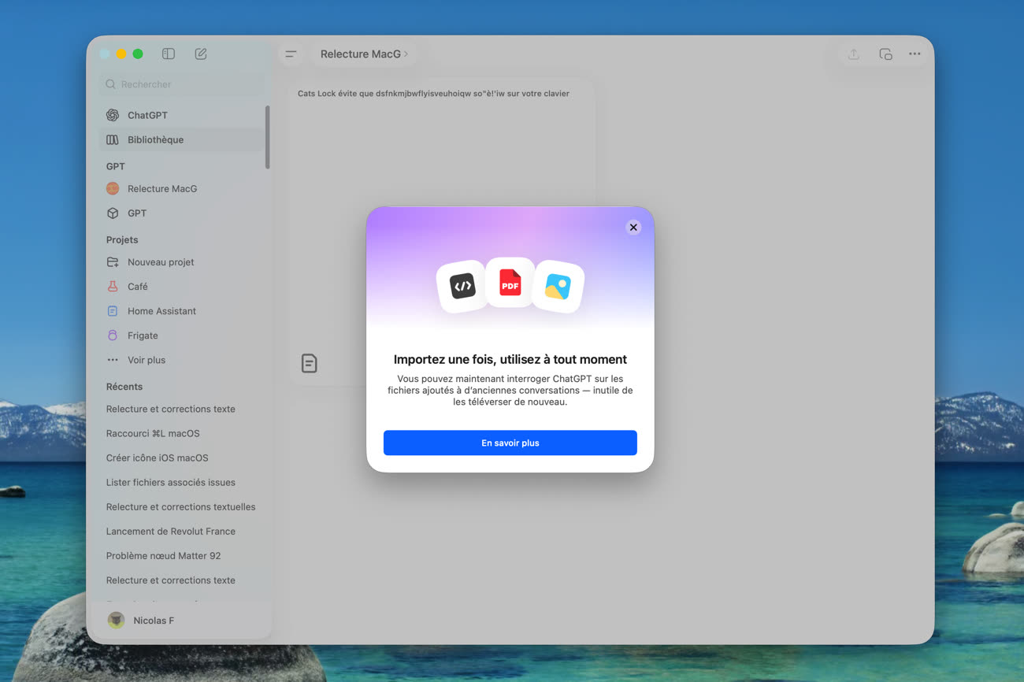Click the share upload icon
Viewport: 1024px width, 682px height.
point(853,54)
